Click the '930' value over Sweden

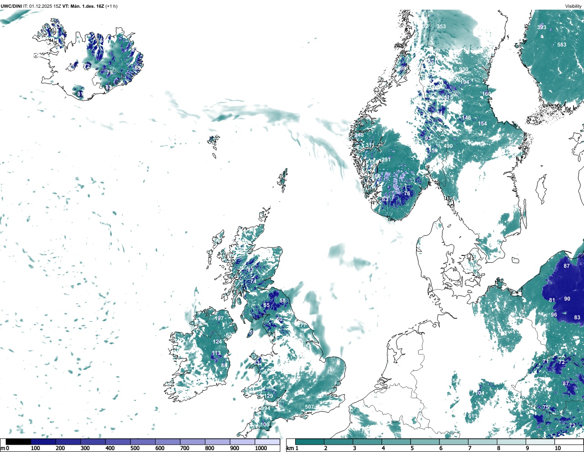click(x=464, y=70)
